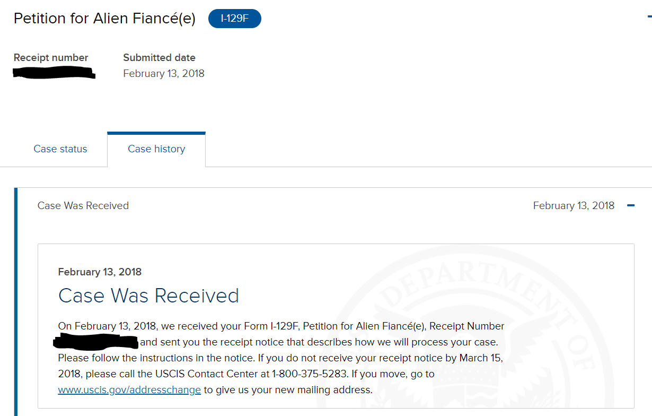
Task: Collapse the Case Was Received entry minus icon
Action: [x=631, y=206]
